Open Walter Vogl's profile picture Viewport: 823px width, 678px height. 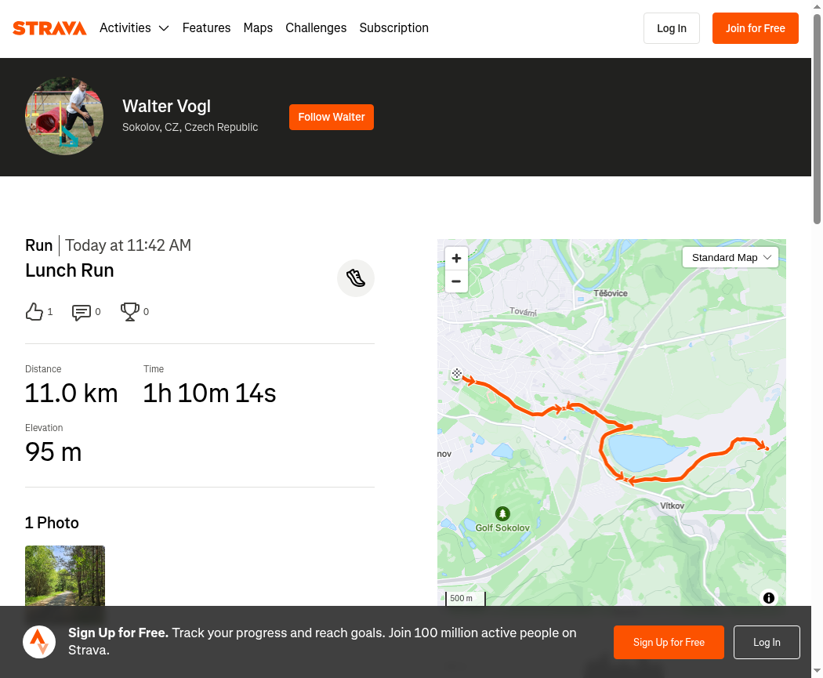(x=64, y=116)
